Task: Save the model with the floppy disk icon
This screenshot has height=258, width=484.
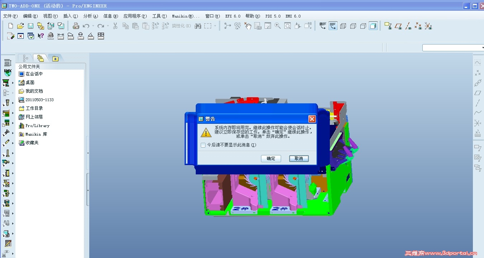Action: coord(30,26)
